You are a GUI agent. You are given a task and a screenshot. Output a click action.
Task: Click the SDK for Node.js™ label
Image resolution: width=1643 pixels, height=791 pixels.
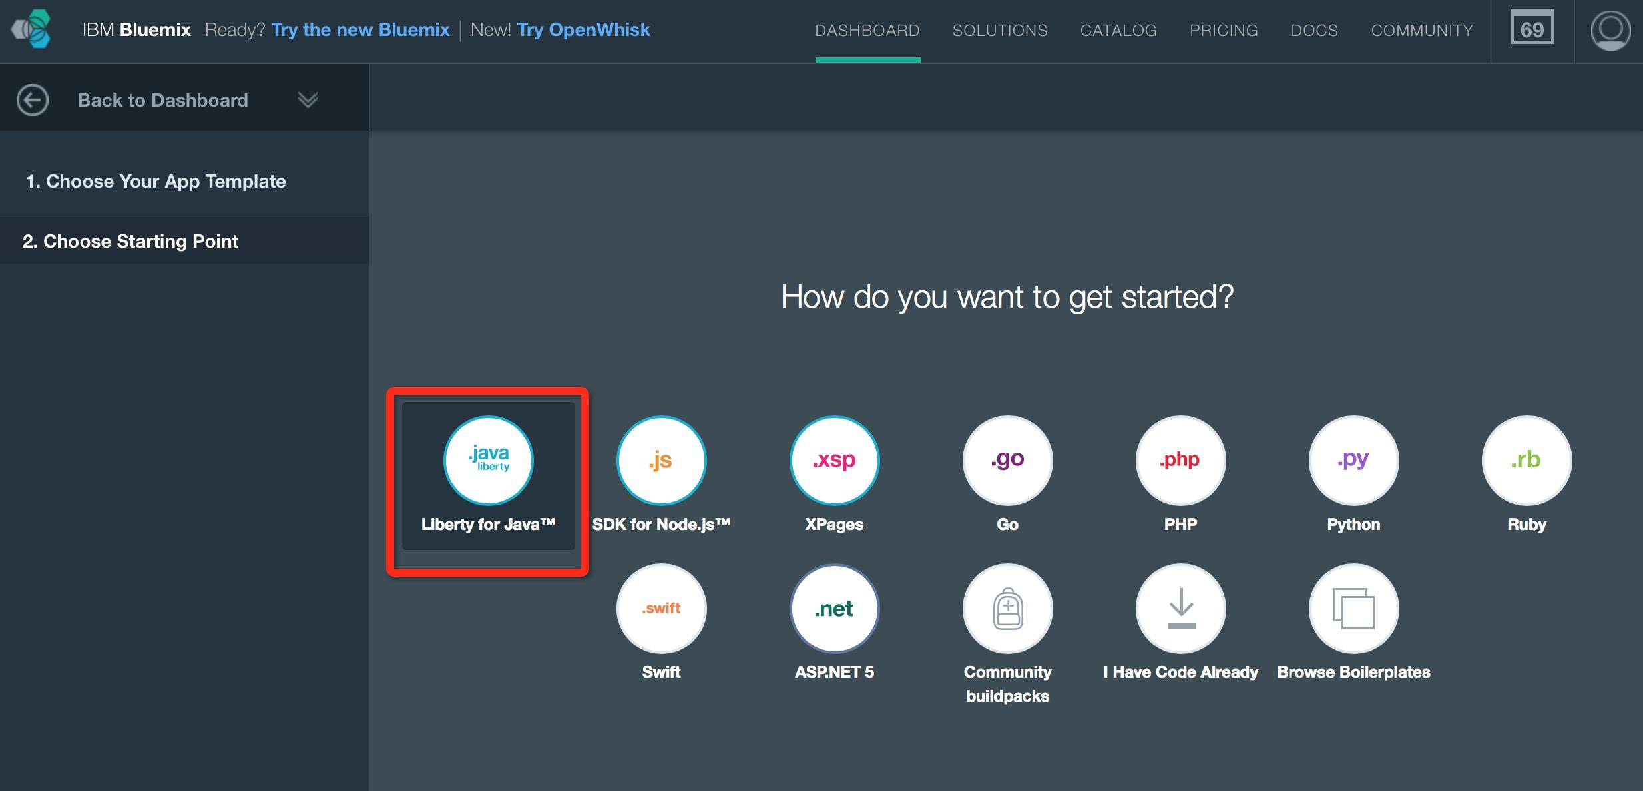661,524
